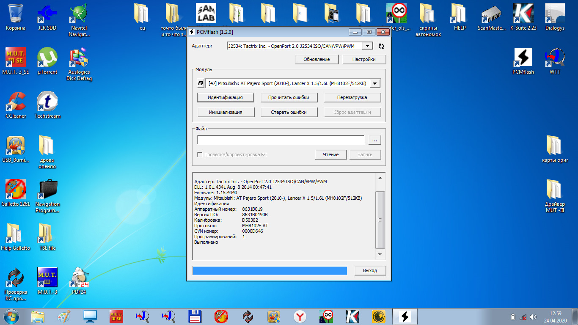
Task: Click the log area scrollbar down arrow
Action: [380, 254]
